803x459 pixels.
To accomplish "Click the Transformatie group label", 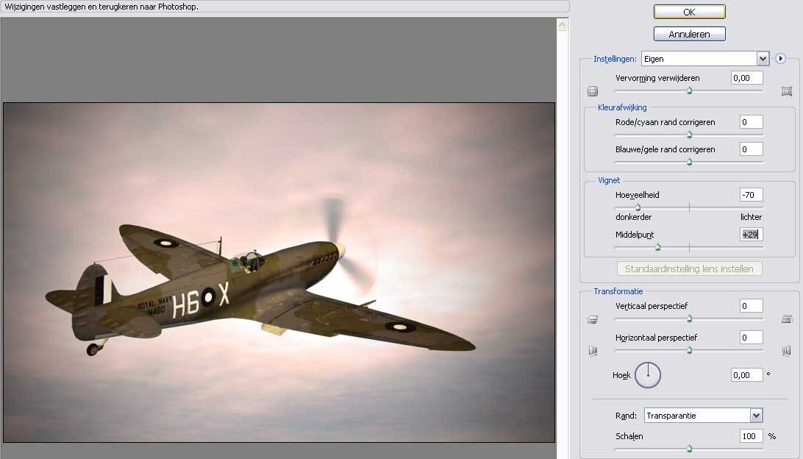I will click(618, 291).
